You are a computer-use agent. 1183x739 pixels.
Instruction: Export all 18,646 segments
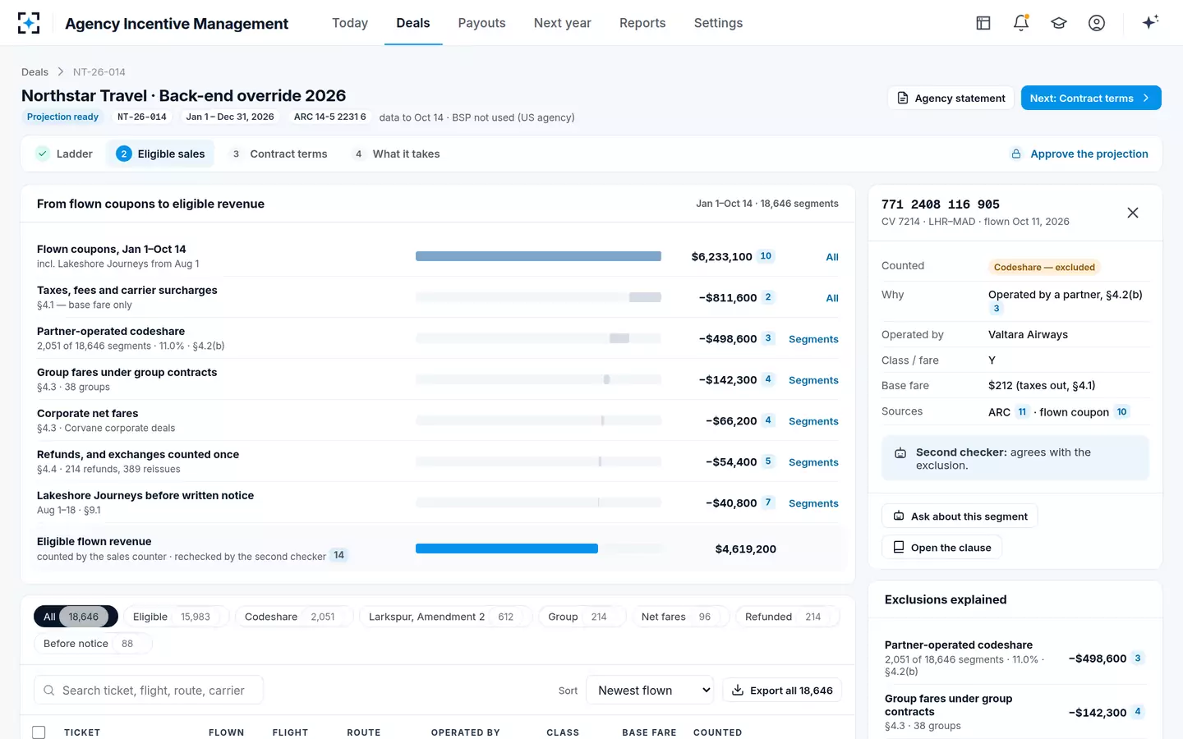pos(782,691)
